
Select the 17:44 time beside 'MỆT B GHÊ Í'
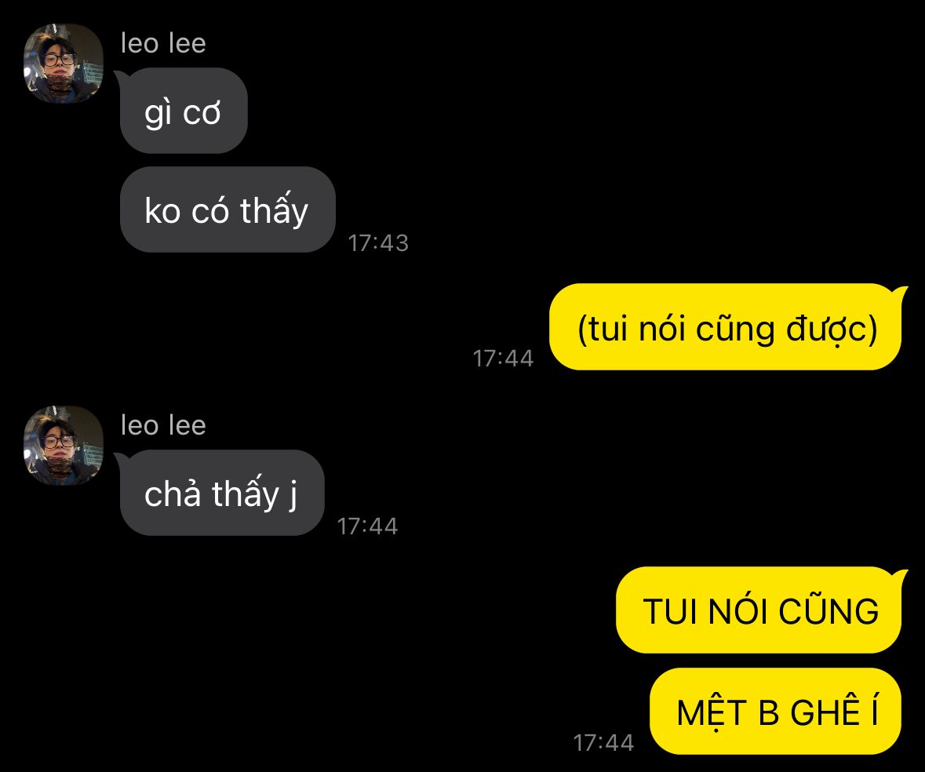pos(603,742)
